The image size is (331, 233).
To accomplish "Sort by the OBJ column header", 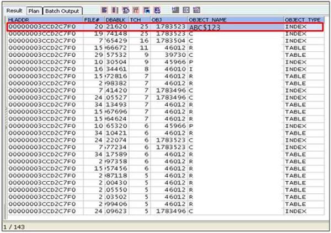I will click(169, 20).
